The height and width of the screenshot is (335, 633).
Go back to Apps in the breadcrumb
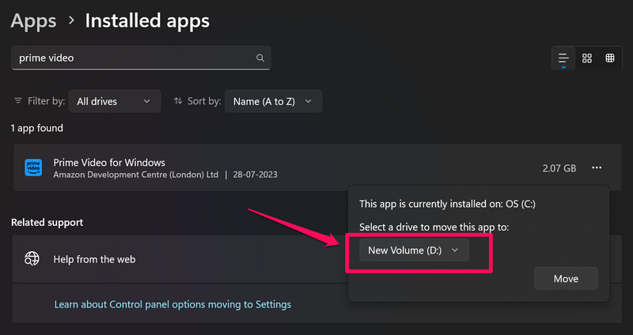click(x=32, y=21)
